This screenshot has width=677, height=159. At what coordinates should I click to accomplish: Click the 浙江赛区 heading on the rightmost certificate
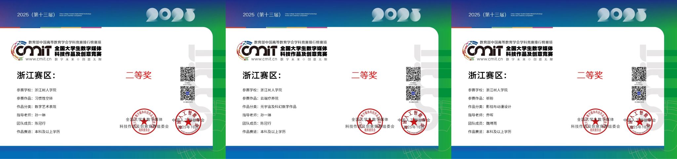pos(487,76)
